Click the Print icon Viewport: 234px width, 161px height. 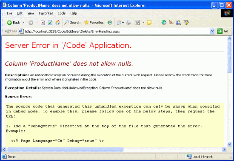click(128, 23)
